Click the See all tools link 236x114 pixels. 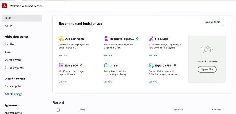coord(213,22)
